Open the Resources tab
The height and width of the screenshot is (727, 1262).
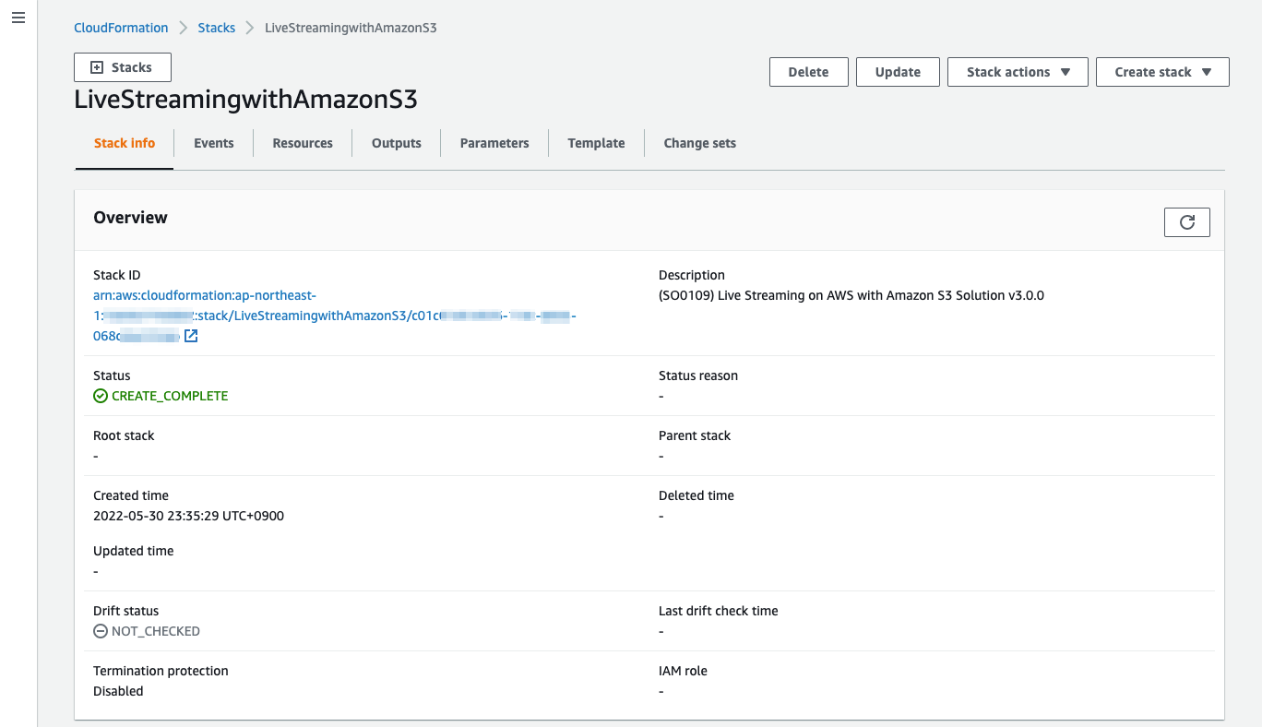point(303,143)
